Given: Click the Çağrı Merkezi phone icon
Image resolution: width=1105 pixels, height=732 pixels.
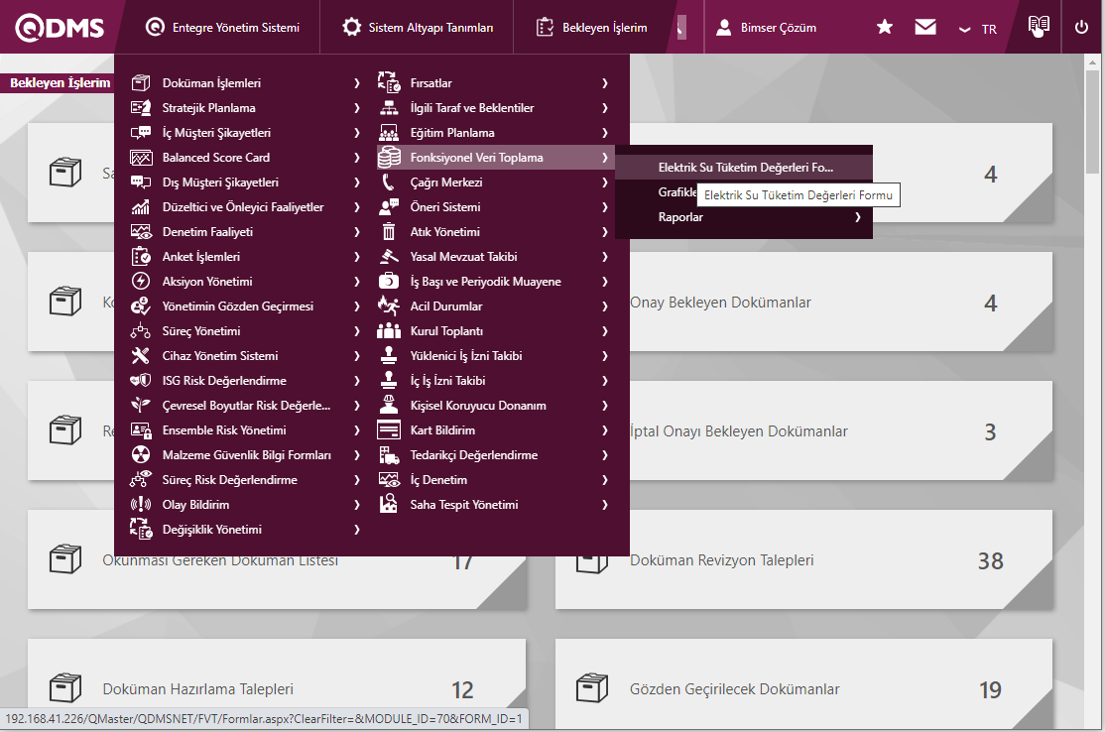Looking at the screenshot, I should [x=389, y=183].
